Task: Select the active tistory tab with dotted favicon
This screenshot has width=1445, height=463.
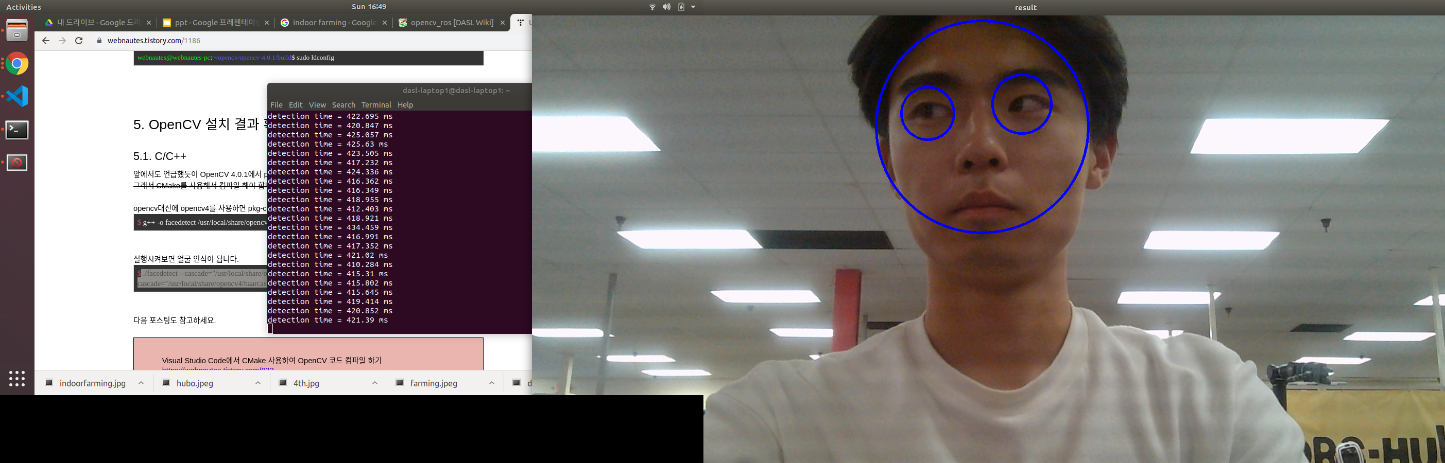Action: click(x=522, y=23)
